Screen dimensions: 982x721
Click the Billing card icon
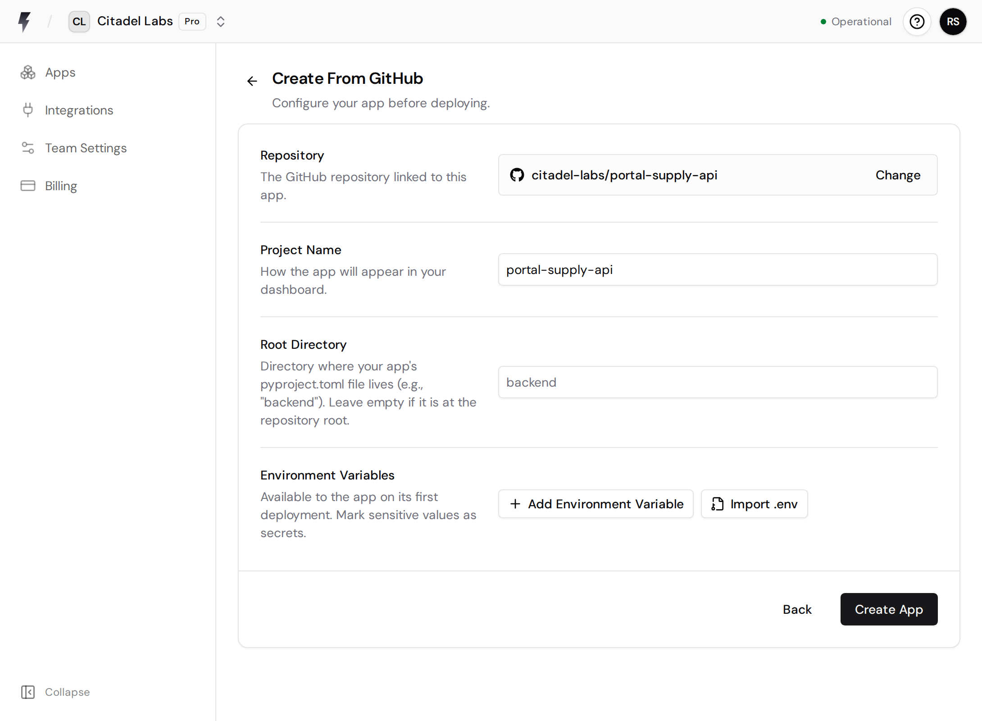click(x=28, y=186)
